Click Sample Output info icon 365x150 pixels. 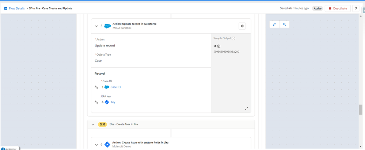click(x=233, y=38)
